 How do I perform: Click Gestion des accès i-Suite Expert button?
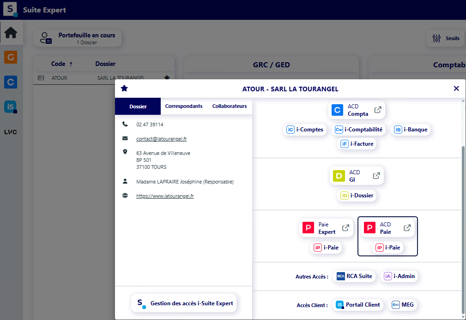coord(184,303)
